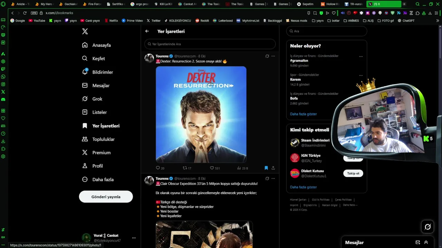Open account menu dots next to Vural Cankat
Viewport: 442px width, 248px height.
click(134, 238)
